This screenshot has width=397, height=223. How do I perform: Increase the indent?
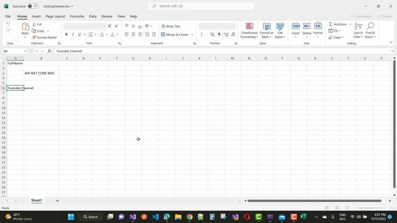[x=154, y=35]
